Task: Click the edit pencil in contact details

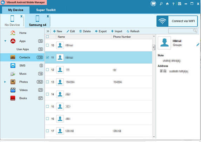Action: tap(198, 45)
